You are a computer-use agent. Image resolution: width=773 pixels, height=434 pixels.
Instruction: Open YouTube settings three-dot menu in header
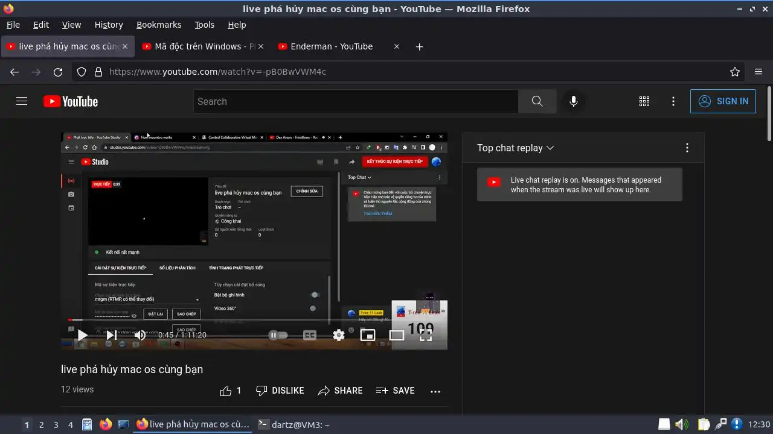click(x=673, y=101)
